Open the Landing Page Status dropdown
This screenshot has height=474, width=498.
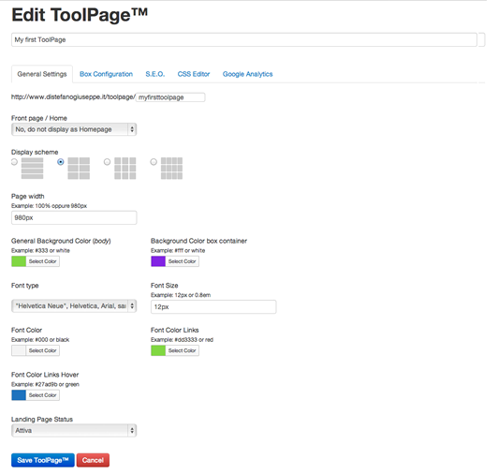click(74, 431)
